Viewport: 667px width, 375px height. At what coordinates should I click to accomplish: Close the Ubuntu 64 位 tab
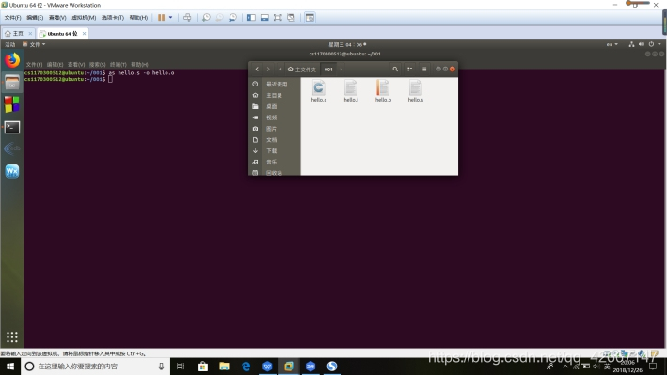click(85, 33)
